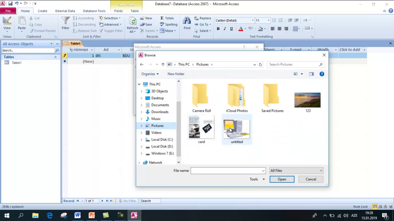Click the Back arrow in Browse dialog
394x221 pixels.
(142, 64)
